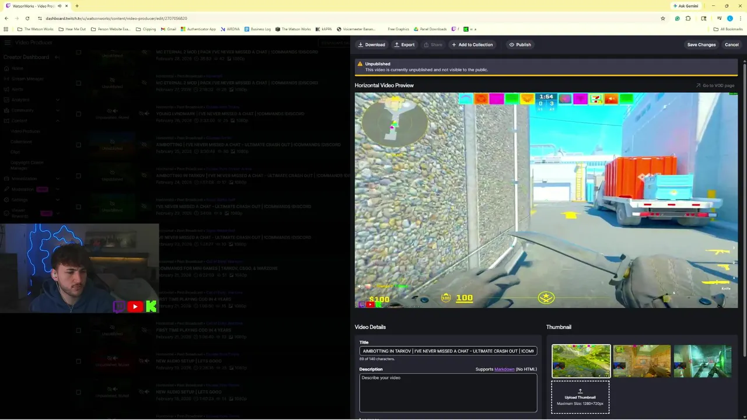Open the apps grid icon in bookmarks bar
The height and width of the screenshot is (420, 747).
pos(6,29)
